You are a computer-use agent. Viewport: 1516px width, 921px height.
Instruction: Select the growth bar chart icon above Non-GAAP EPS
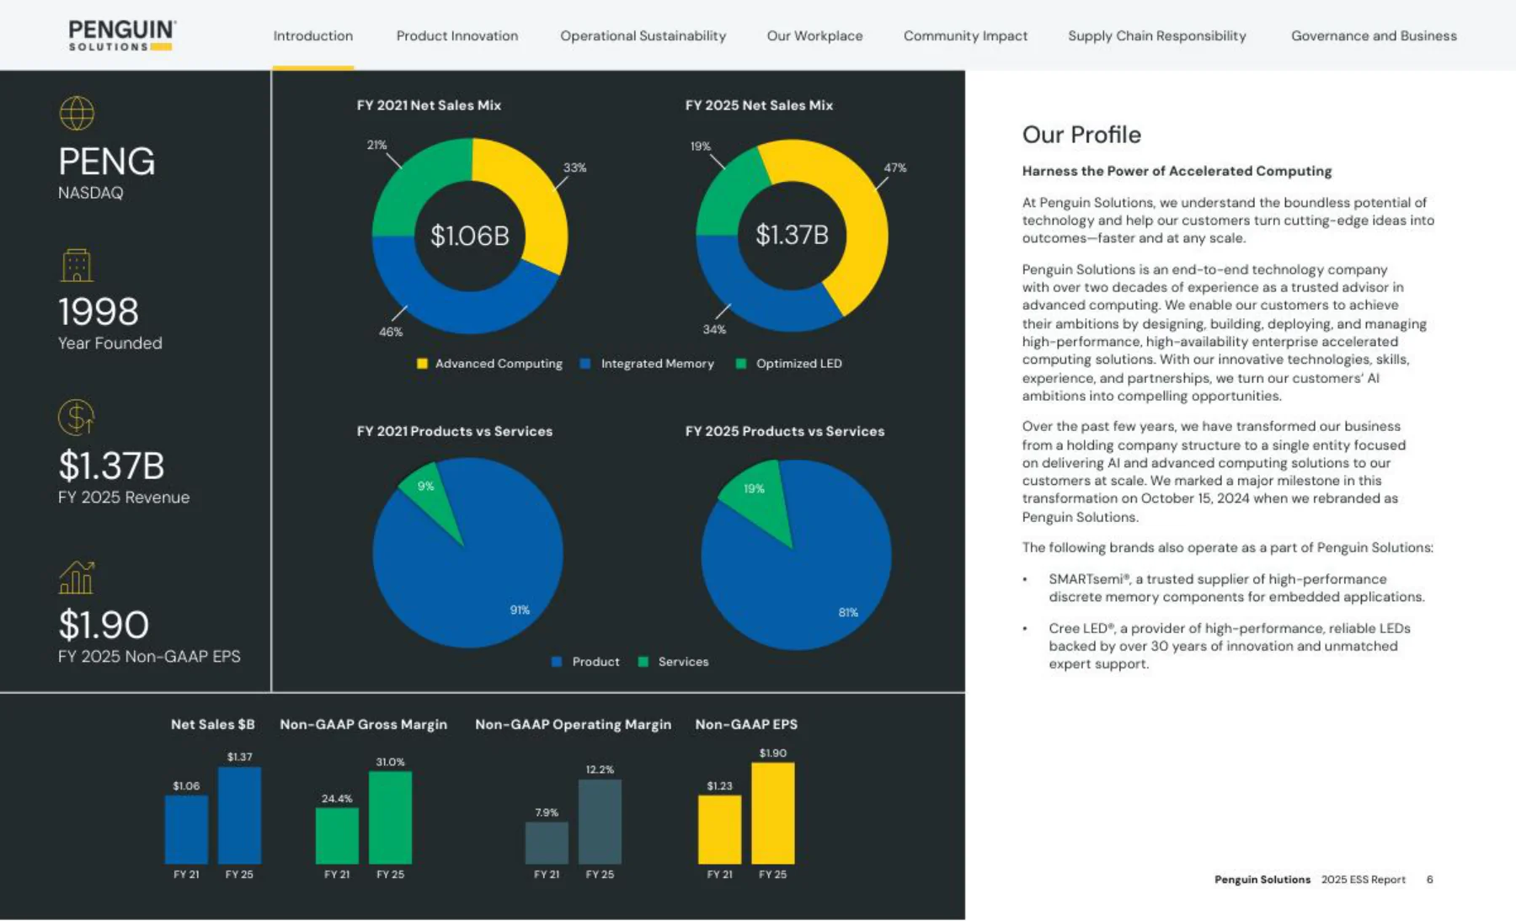point(77,578)
